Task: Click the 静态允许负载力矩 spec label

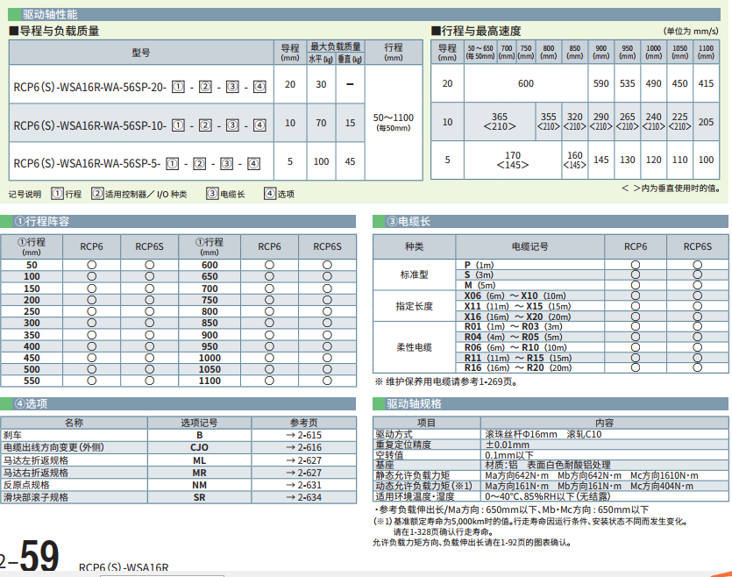Action: (x=413, y=475)
